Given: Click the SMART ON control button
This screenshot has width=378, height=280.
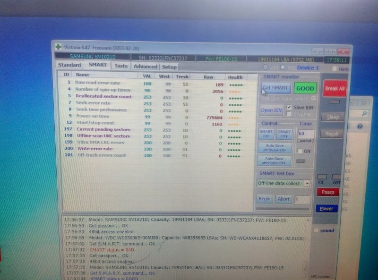Looking at the screenshot, I should tap(266, 134).
